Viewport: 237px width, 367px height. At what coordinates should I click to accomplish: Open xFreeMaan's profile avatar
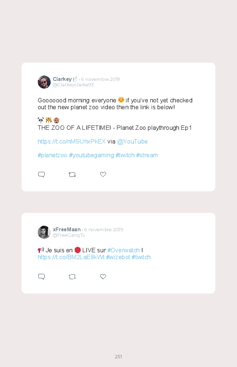tap(44, 232)
